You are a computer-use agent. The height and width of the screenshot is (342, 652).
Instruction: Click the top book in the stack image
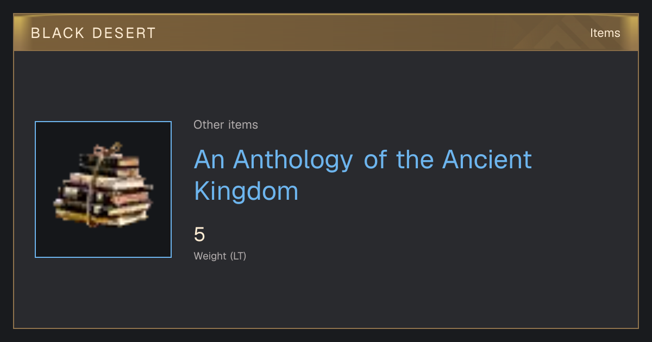tap(109, 159)
